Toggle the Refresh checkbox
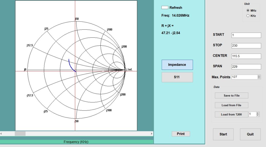The image size is (266, 147). 165,8
